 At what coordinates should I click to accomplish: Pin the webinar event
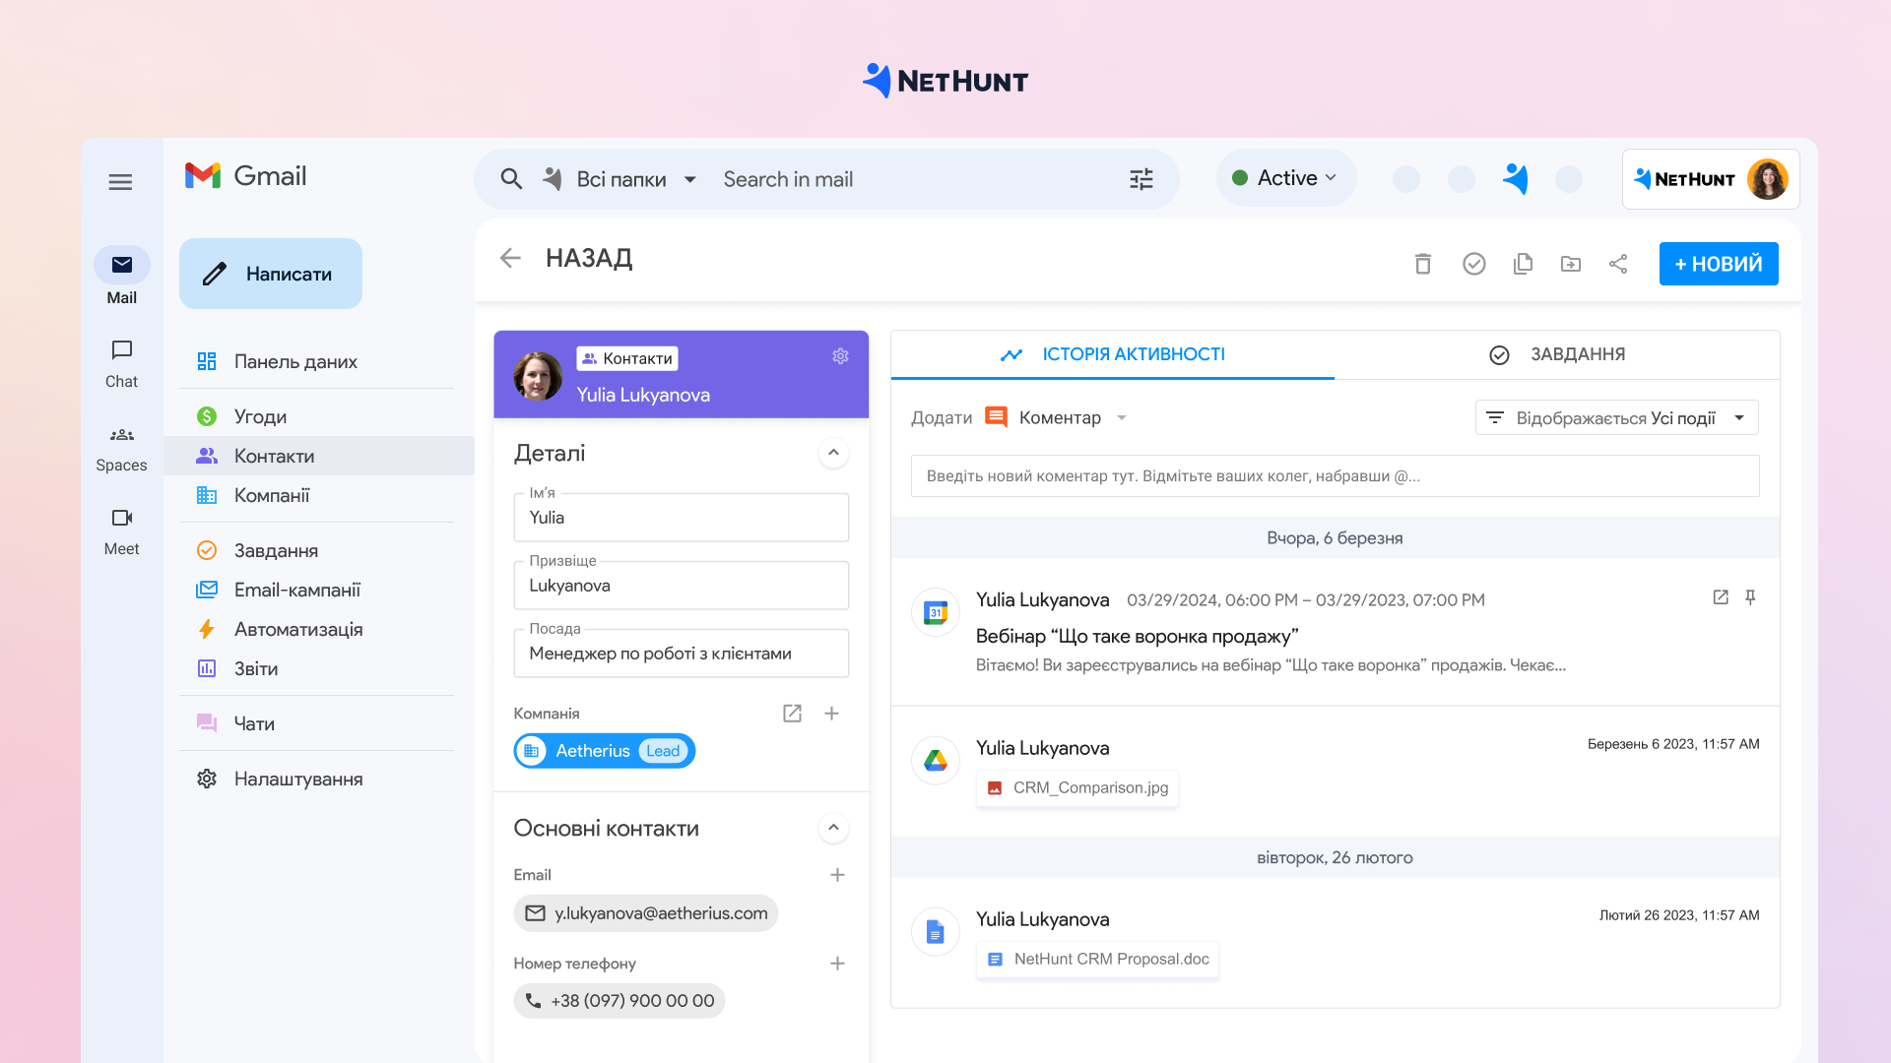[1750, 597]
